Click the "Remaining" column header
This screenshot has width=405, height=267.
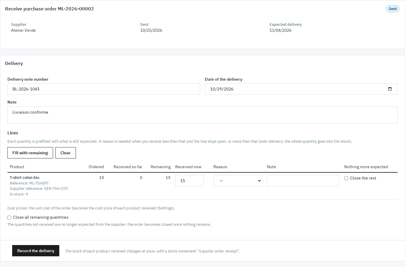(x=160, y=167)
